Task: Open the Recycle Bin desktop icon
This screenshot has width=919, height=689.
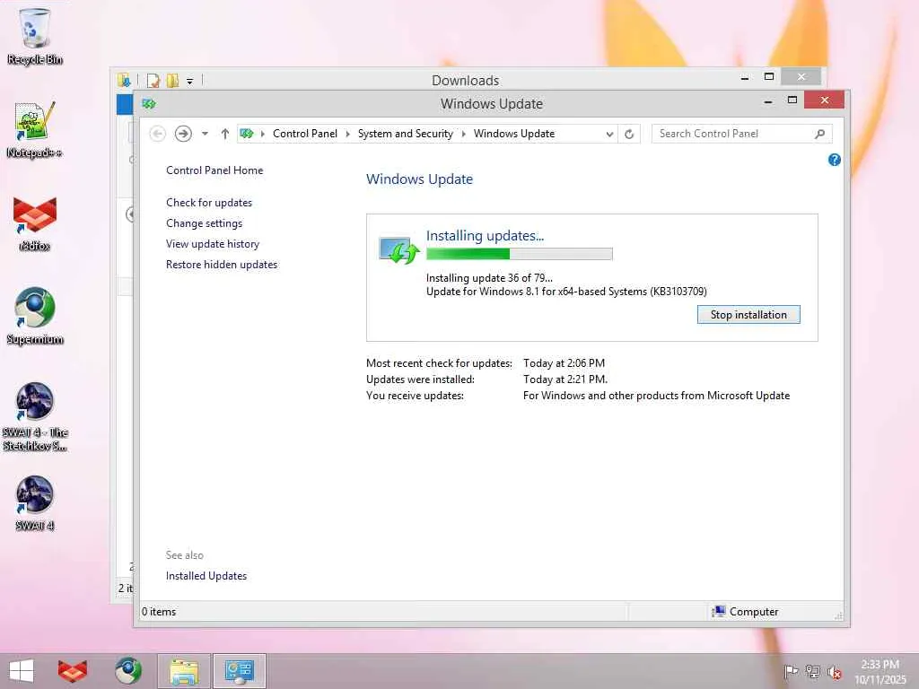Action: click(x=35, y=35)
